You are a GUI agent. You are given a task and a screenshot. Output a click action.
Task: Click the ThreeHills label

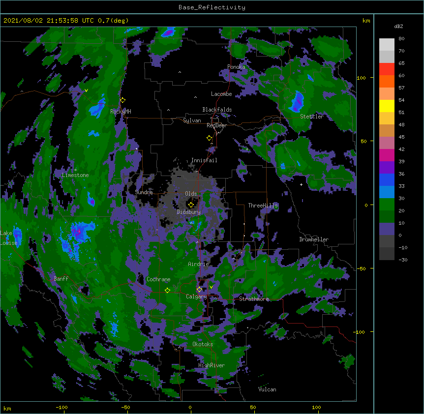coord(263,206)
